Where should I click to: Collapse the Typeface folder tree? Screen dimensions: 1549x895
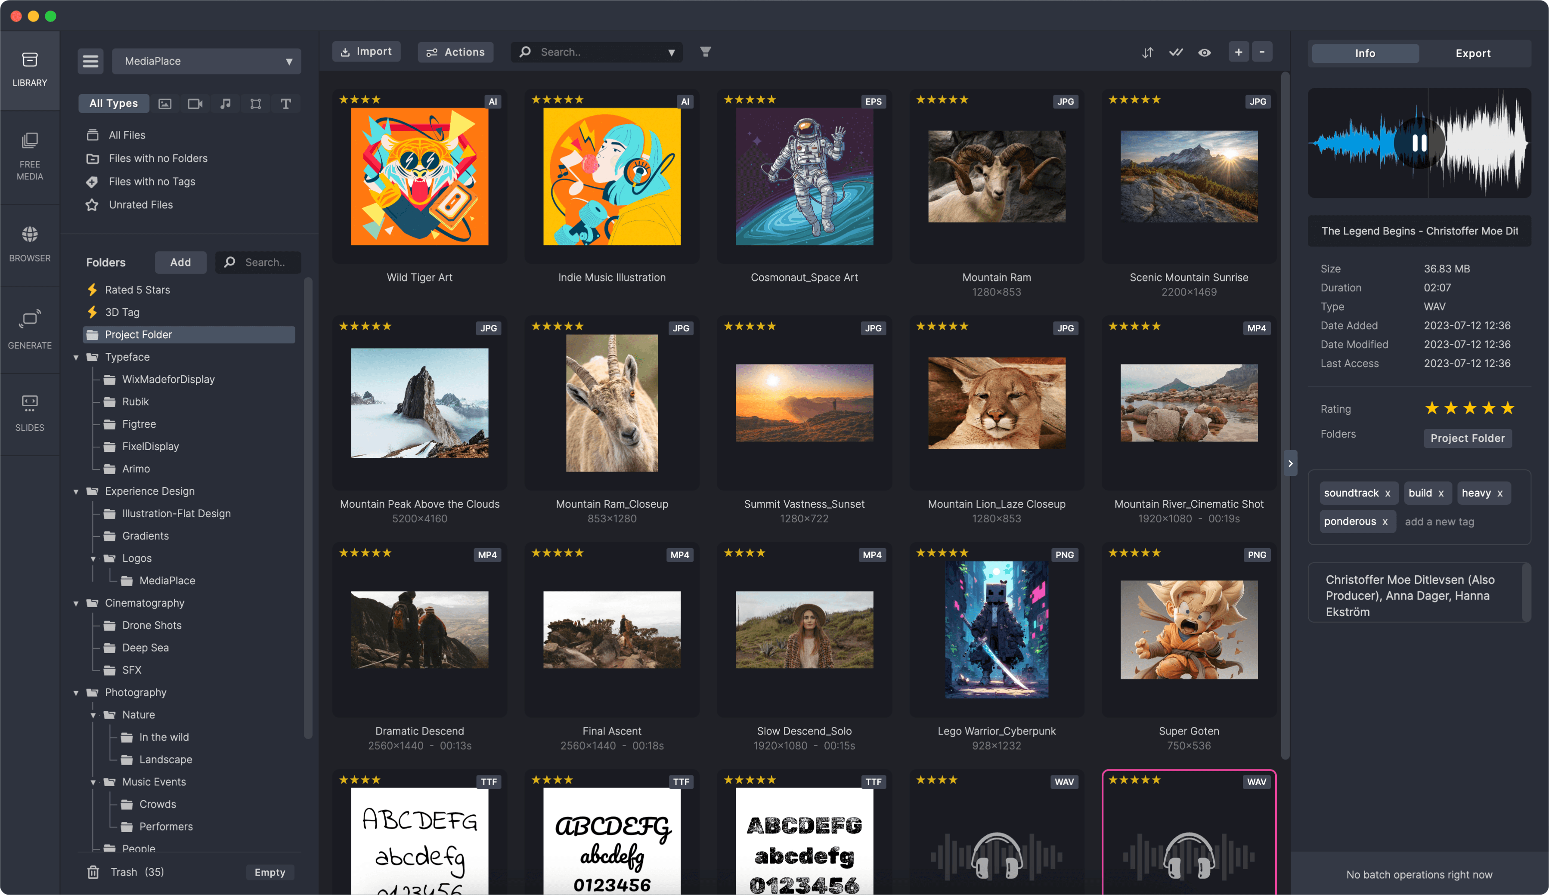click(x=76, y=358)
